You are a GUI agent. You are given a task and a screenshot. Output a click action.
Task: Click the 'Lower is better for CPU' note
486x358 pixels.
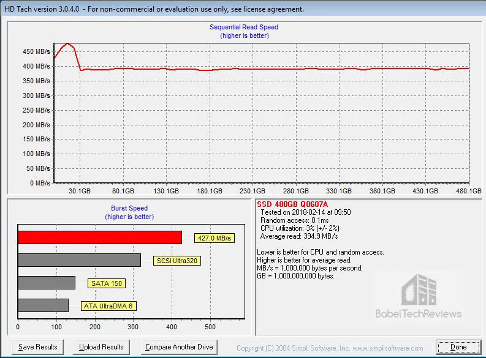321,252
